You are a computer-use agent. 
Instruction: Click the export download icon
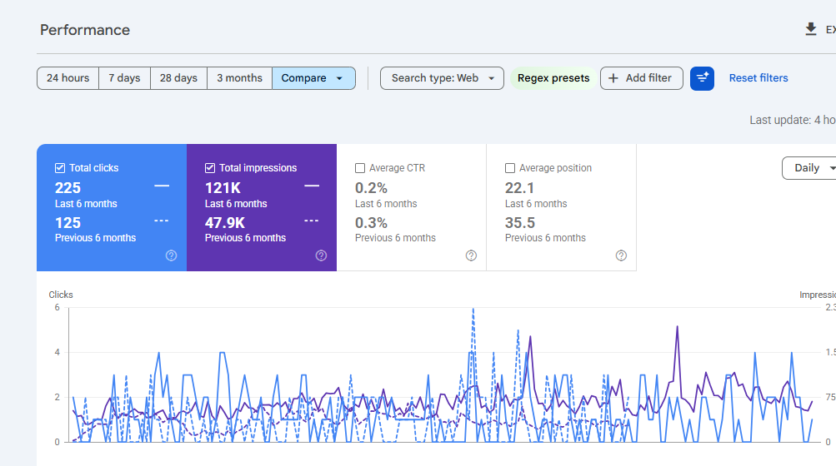(x=810, y=29)
